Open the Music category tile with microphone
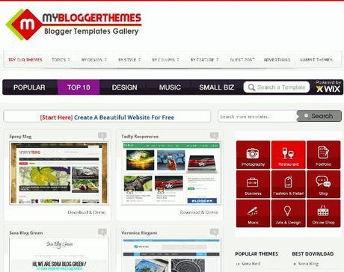Image resolution: width=344 pixels, height=272 pixels. tap(253, 213)
